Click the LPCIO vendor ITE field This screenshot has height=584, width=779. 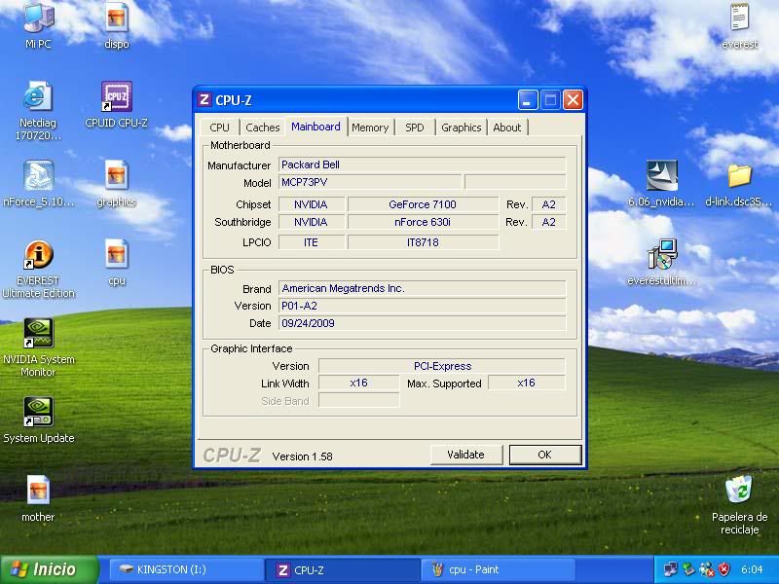(311, 242)
